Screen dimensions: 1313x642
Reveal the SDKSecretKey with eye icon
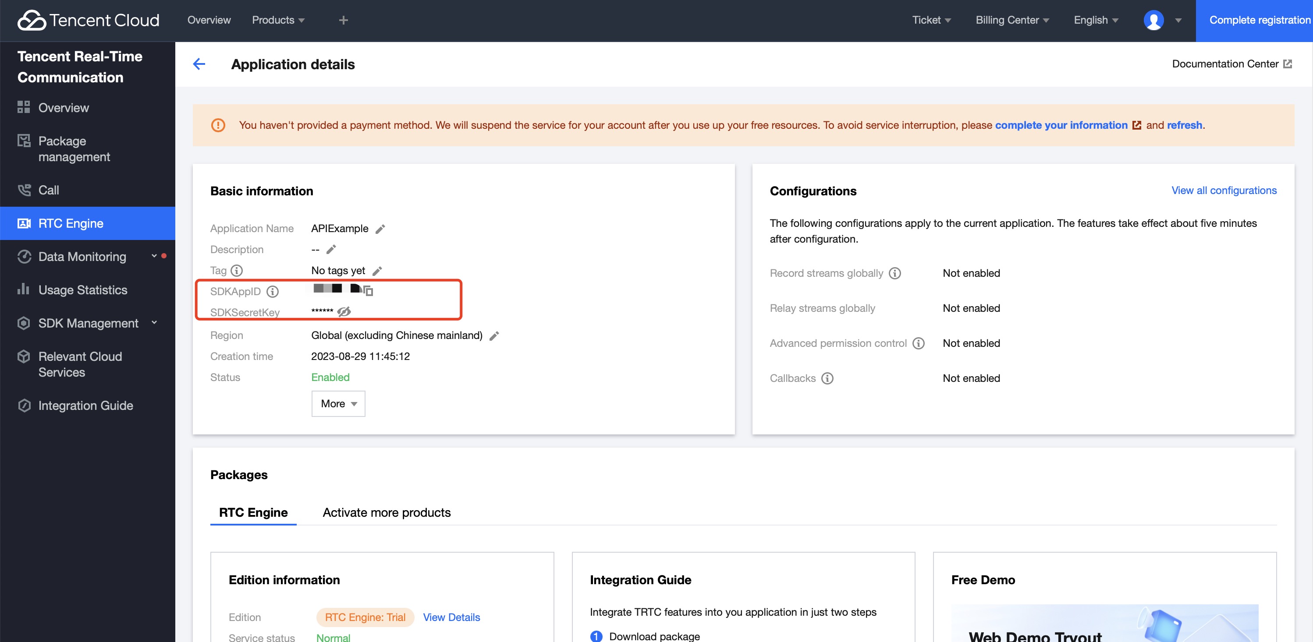344,311
